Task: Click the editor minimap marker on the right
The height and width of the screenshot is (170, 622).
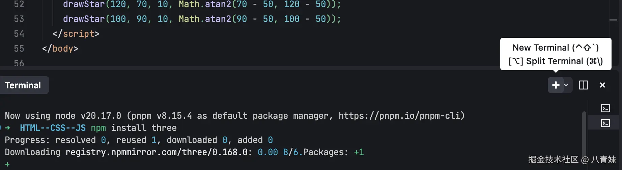Action: click(x=613, y=20)
